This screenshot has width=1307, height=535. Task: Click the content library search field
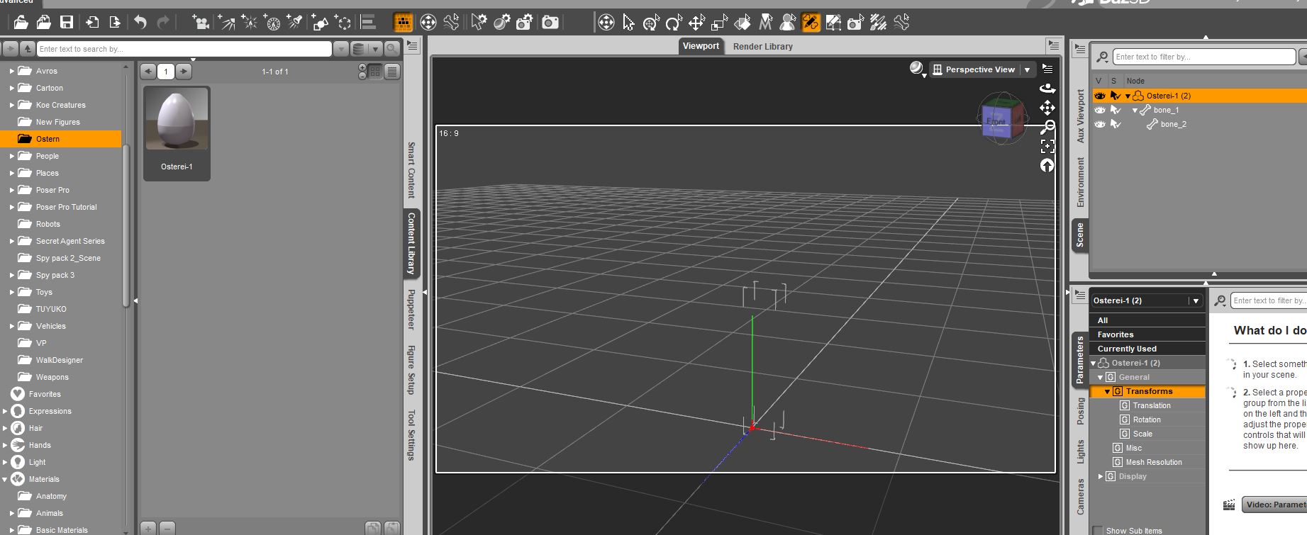(184, 49)
